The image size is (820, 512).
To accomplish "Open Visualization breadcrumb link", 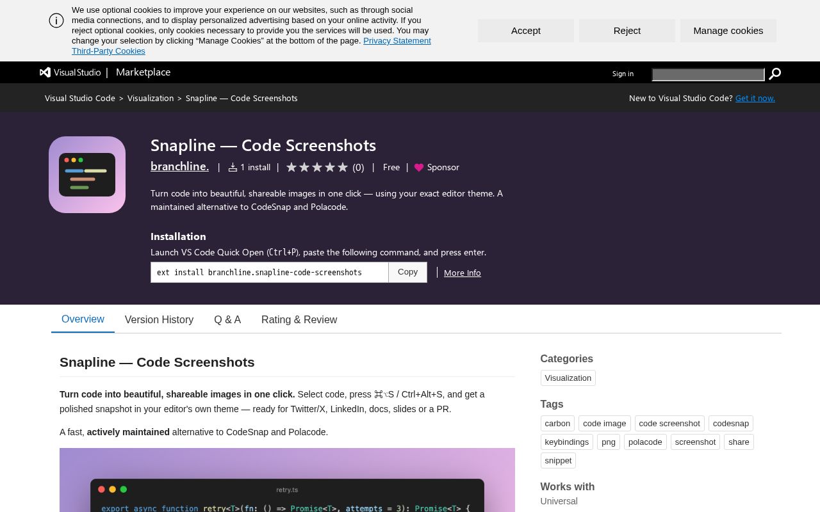I will coord(151,98).
